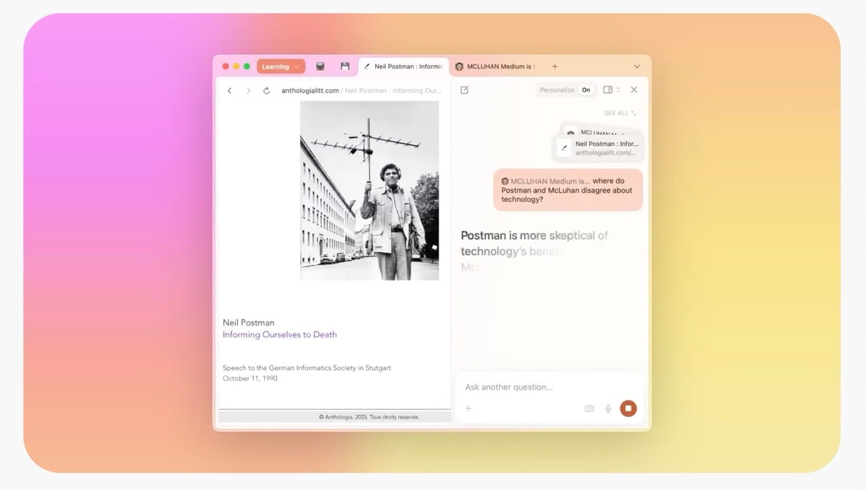
Task: Expand the tab list chevron at top right
Action: click(637, 66)
